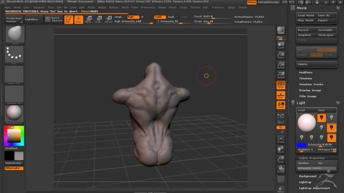Activate the Edit mode button

coord(69,19)
